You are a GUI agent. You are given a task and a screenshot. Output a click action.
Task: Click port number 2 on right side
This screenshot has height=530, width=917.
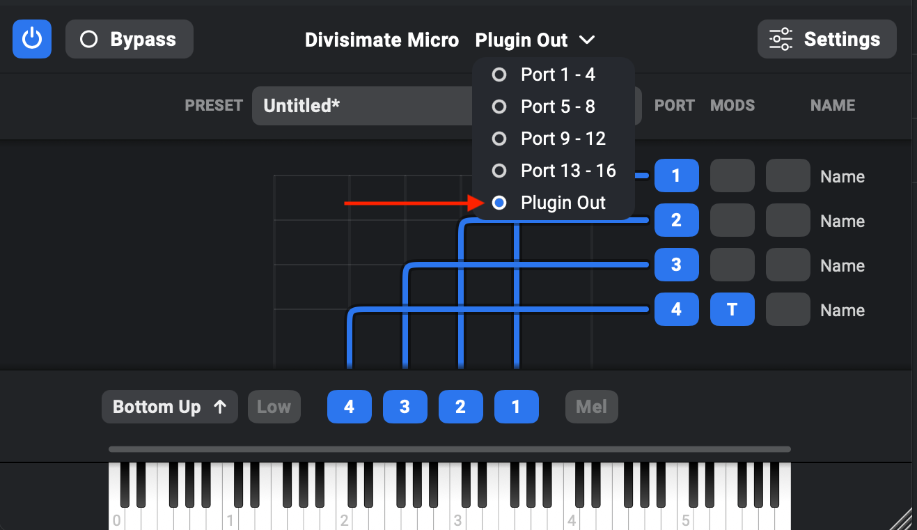[677, 221]
